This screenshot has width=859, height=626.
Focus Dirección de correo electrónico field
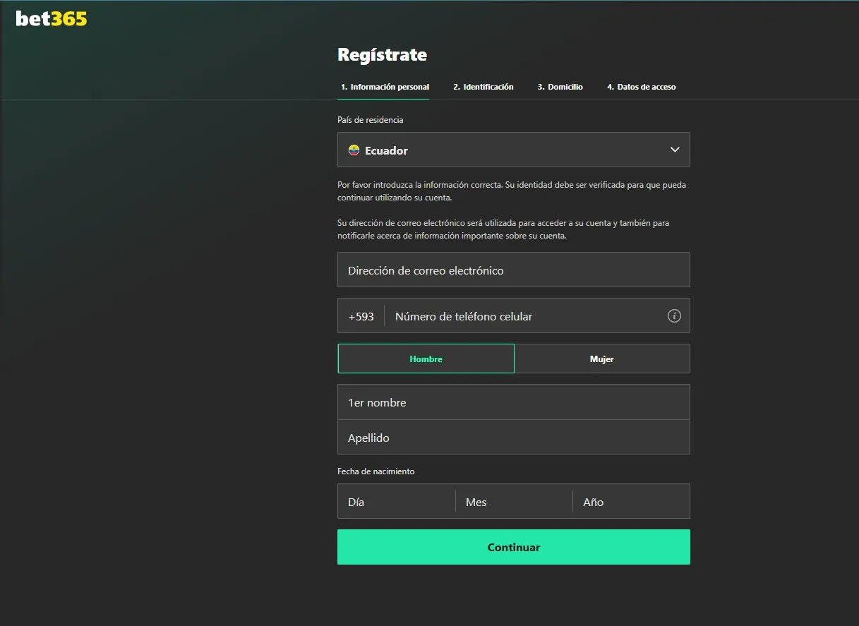tap(514, 270)
